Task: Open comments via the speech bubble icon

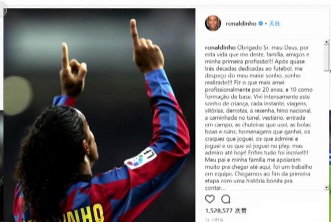Action: coord(225,199)
